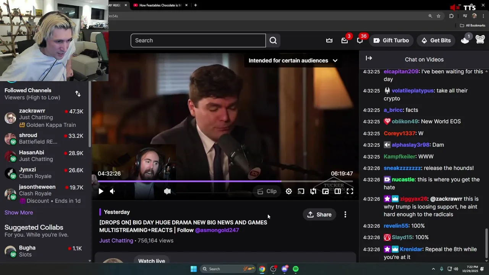Play the paused Twitch video
Image resolution: width=489 pixels, height=275 pixels.
point(101,191)
